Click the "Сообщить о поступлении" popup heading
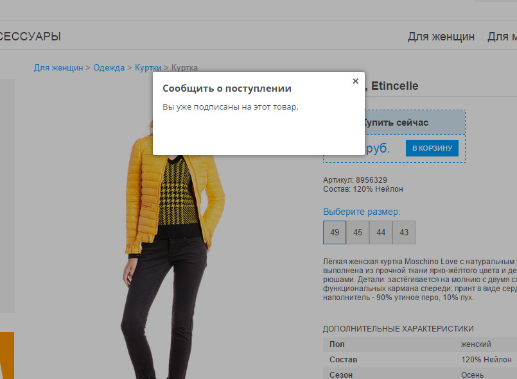This screenshot has width=517, height=379. coord(227,88)
